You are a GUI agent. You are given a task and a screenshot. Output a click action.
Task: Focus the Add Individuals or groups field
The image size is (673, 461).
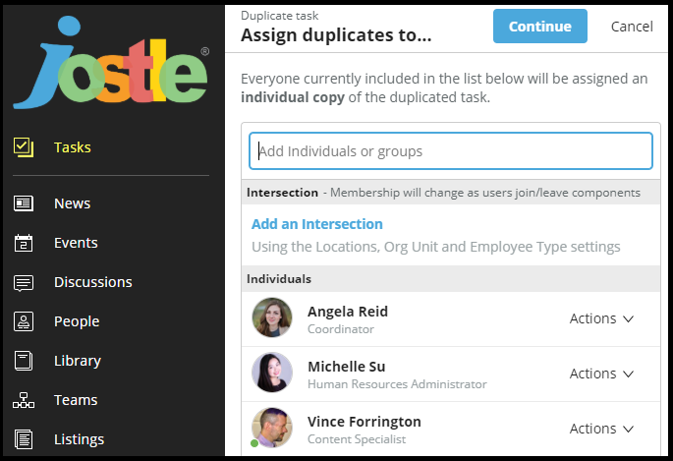[x=450, y=151]
